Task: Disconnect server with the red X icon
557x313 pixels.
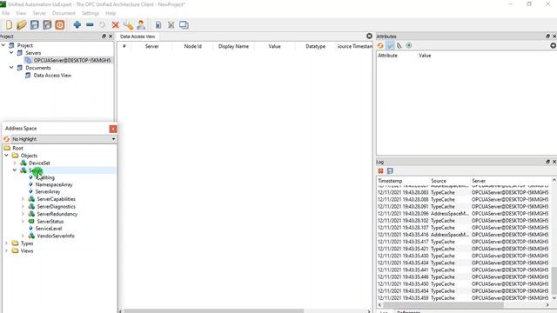Action: coord(116,25)
